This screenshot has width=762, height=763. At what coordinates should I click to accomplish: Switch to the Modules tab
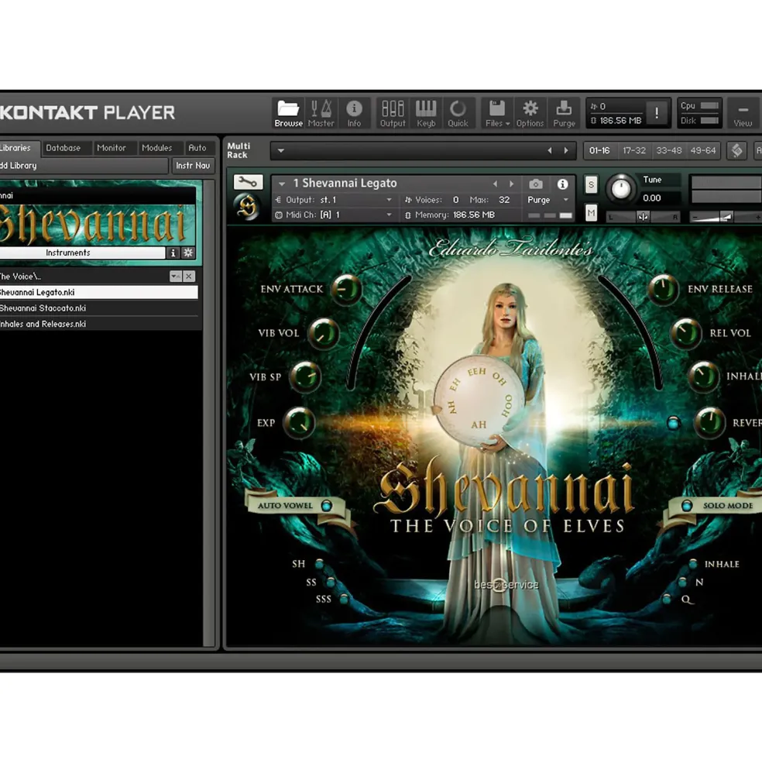coord(156,148)
